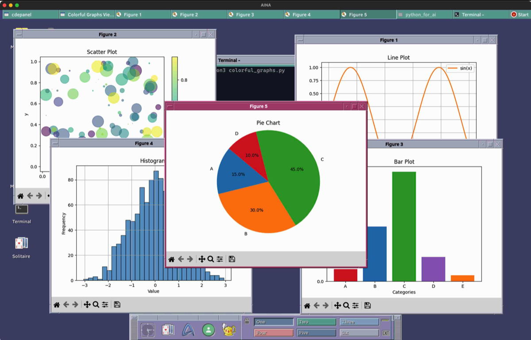Expand the subpanel above the playing cards icon
This screenshot has width=531, height=340.
(168, 318)
